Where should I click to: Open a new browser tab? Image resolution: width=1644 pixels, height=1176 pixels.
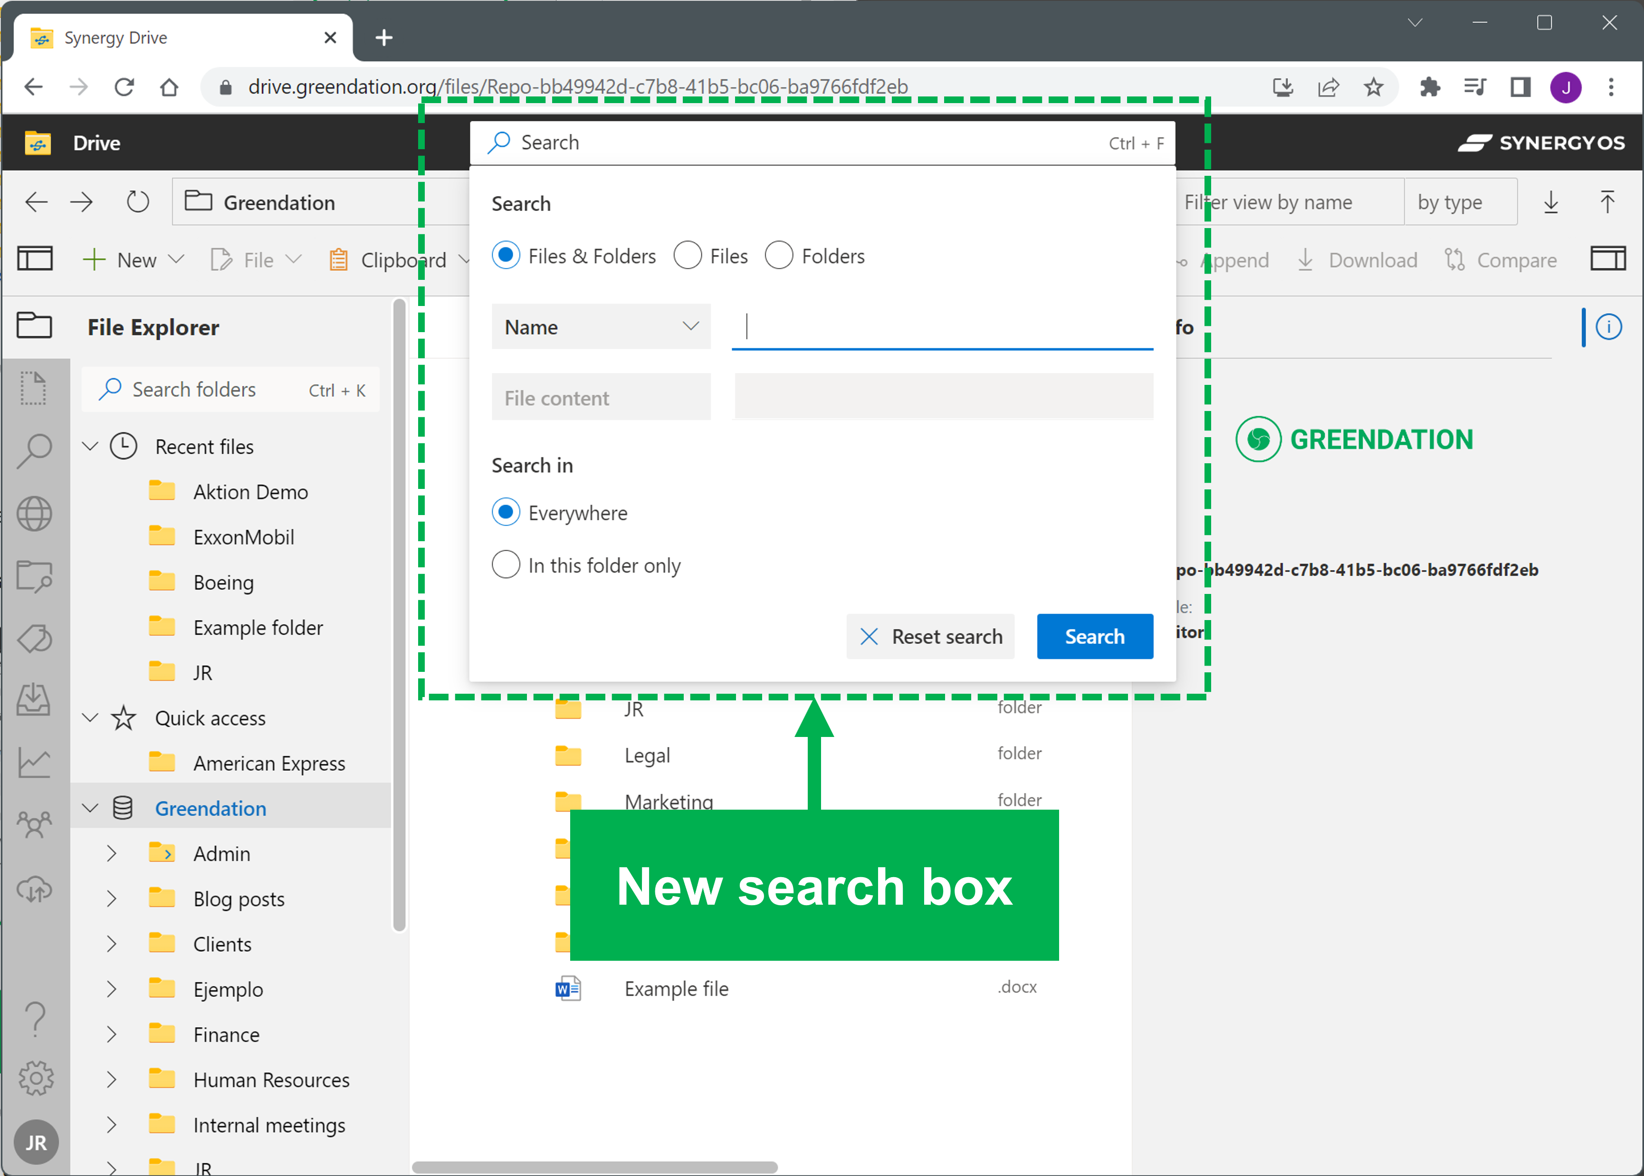(384, 38)
